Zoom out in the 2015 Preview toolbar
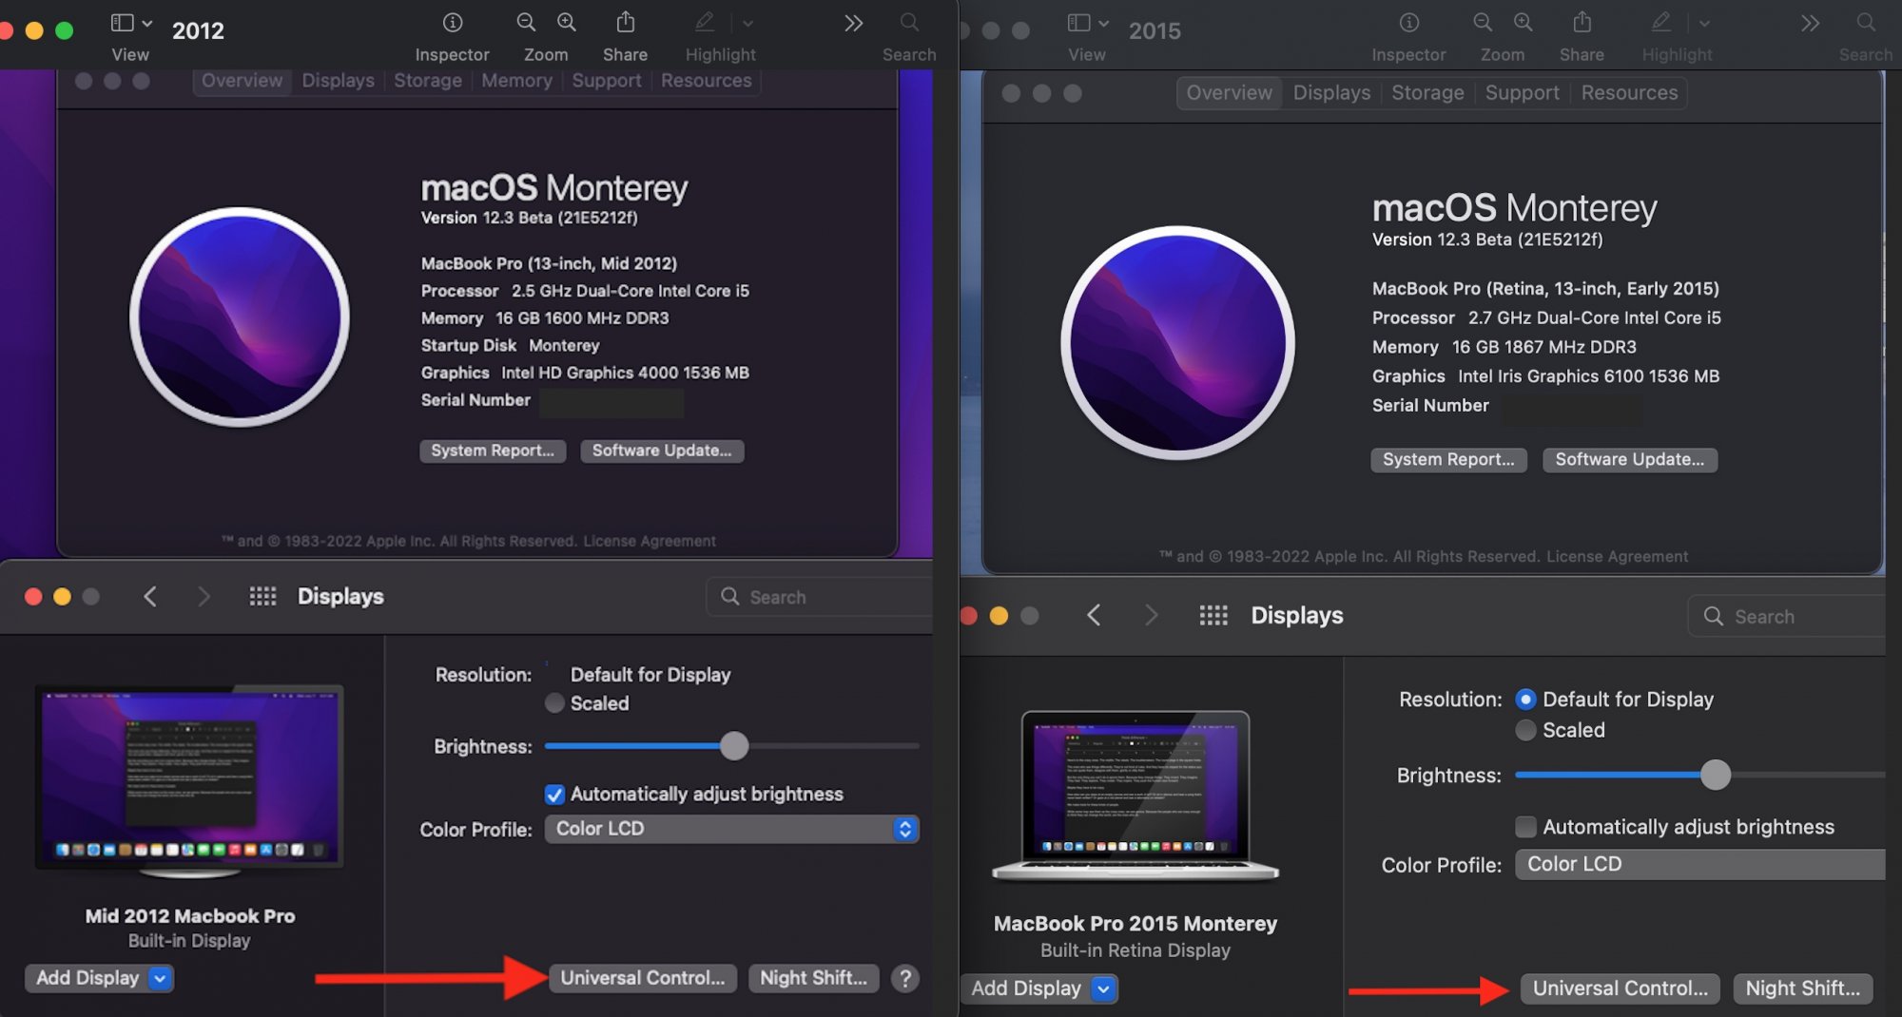This screenshot has width=1902, height=1017. tap(1483, 23)
